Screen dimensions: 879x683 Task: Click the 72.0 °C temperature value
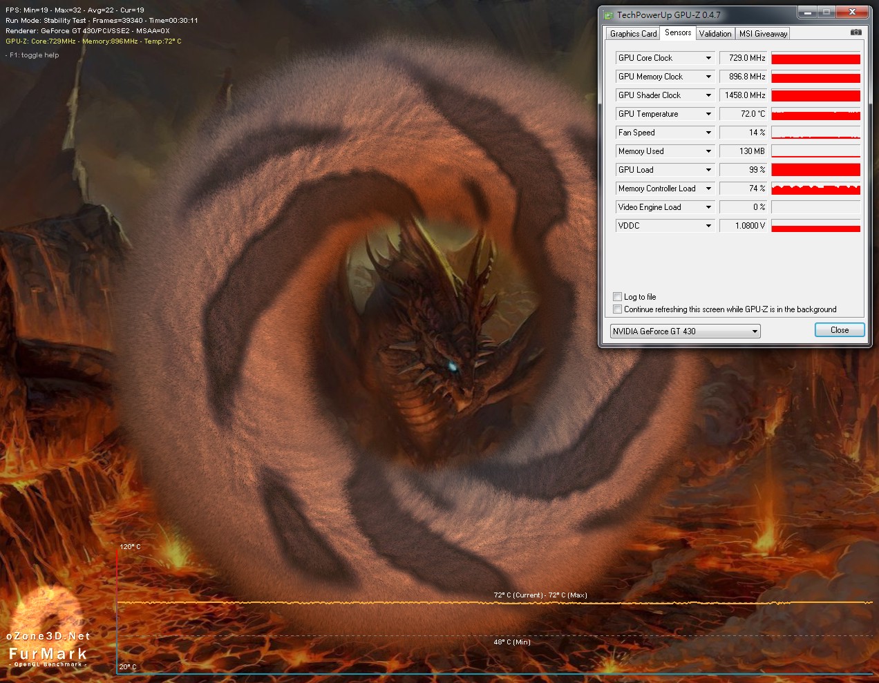pyautogui.click(x=744, y=114)
